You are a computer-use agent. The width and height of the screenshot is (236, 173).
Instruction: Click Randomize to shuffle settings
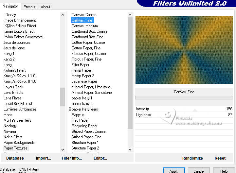(192, 158)
